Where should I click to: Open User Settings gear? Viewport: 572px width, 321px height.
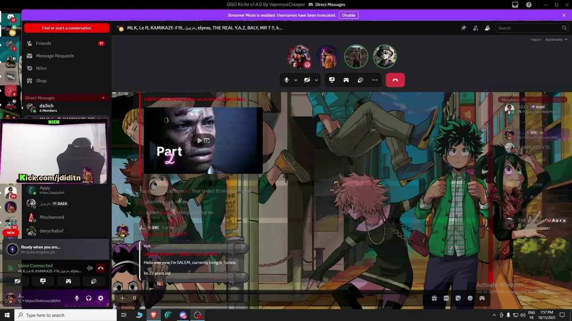click(101, 298)
